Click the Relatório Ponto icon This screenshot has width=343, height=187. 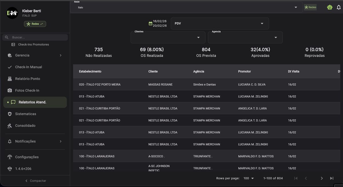point(10,79)
